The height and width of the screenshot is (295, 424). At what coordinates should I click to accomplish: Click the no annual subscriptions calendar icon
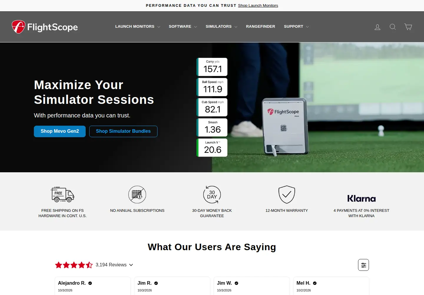[x=137, y=194]
